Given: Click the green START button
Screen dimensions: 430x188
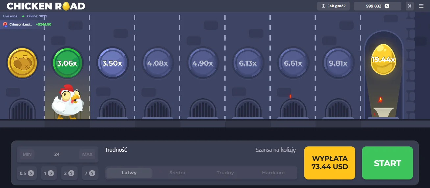Looking at the screenshot, I should (388, 163).
